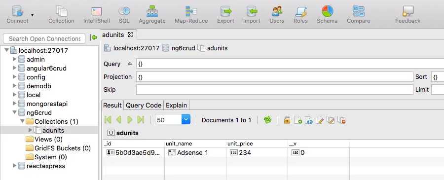The height and width of the screenshot is (180, 444).
Task: Collapse the Collections (1) folder
Action: [22, 121]
